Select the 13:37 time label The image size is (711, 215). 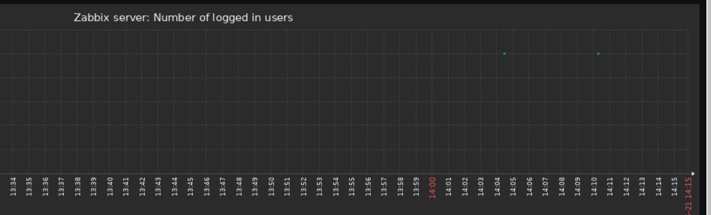tap(61, 186)
